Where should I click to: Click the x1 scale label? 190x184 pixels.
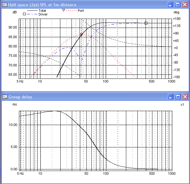(182, 105)
